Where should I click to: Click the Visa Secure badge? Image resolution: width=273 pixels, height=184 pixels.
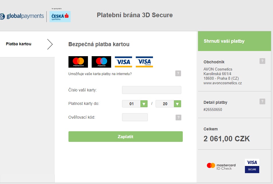tap(252, 166)
